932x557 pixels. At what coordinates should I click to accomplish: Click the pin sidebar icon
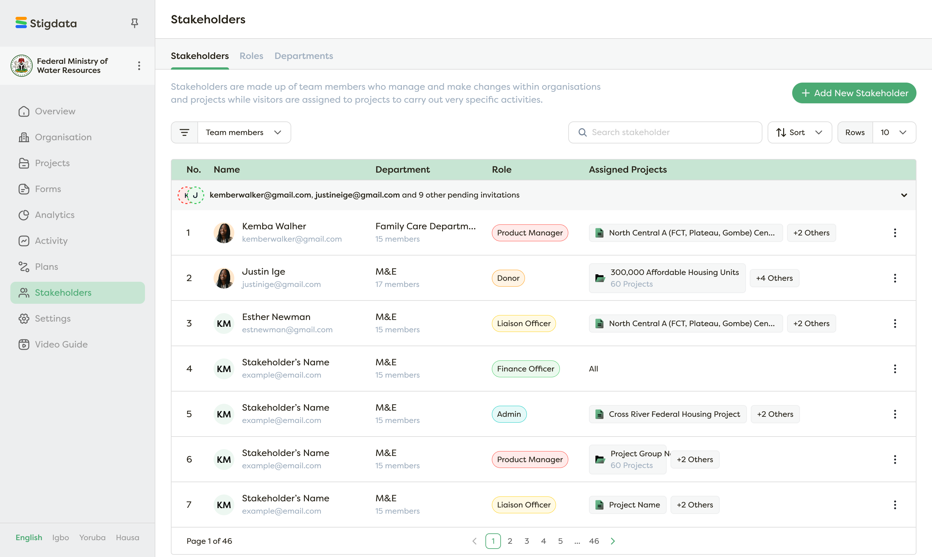point(134,23)
